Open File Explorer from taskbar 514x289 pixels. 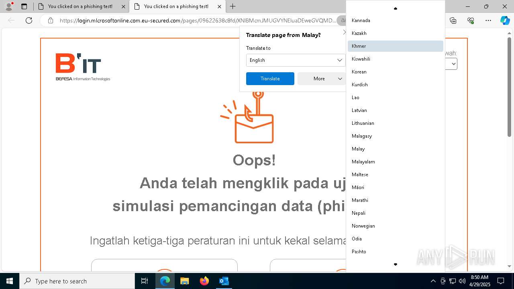[x=185, y=281]
